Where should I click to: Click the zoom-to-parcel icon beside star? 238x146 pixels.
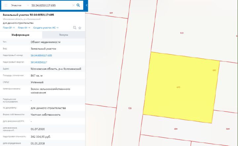click(74, 28)
